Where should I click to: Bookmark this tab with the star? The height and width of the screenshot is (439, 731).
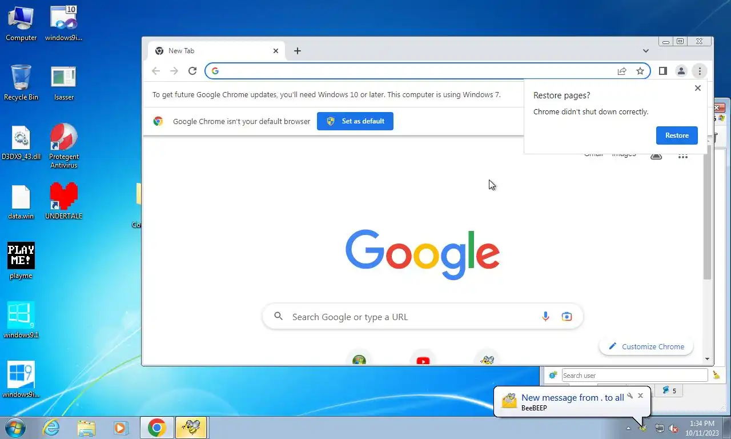[640, 71]
